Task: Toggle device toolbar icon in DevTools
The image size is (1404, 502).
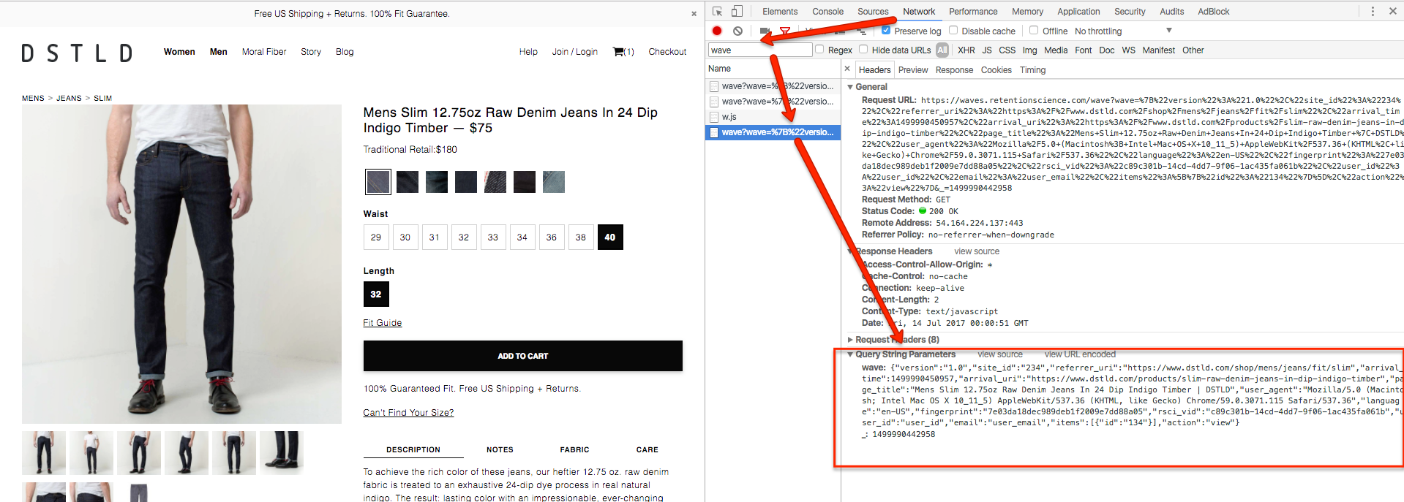Action: point(737,11)
